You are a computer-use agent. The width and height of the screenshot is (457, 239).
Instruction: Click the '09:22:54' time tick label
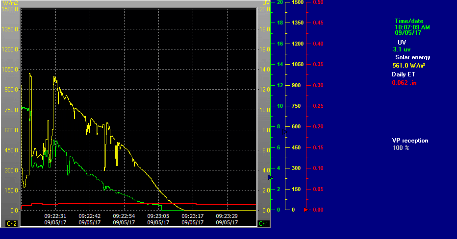[124, 216]
